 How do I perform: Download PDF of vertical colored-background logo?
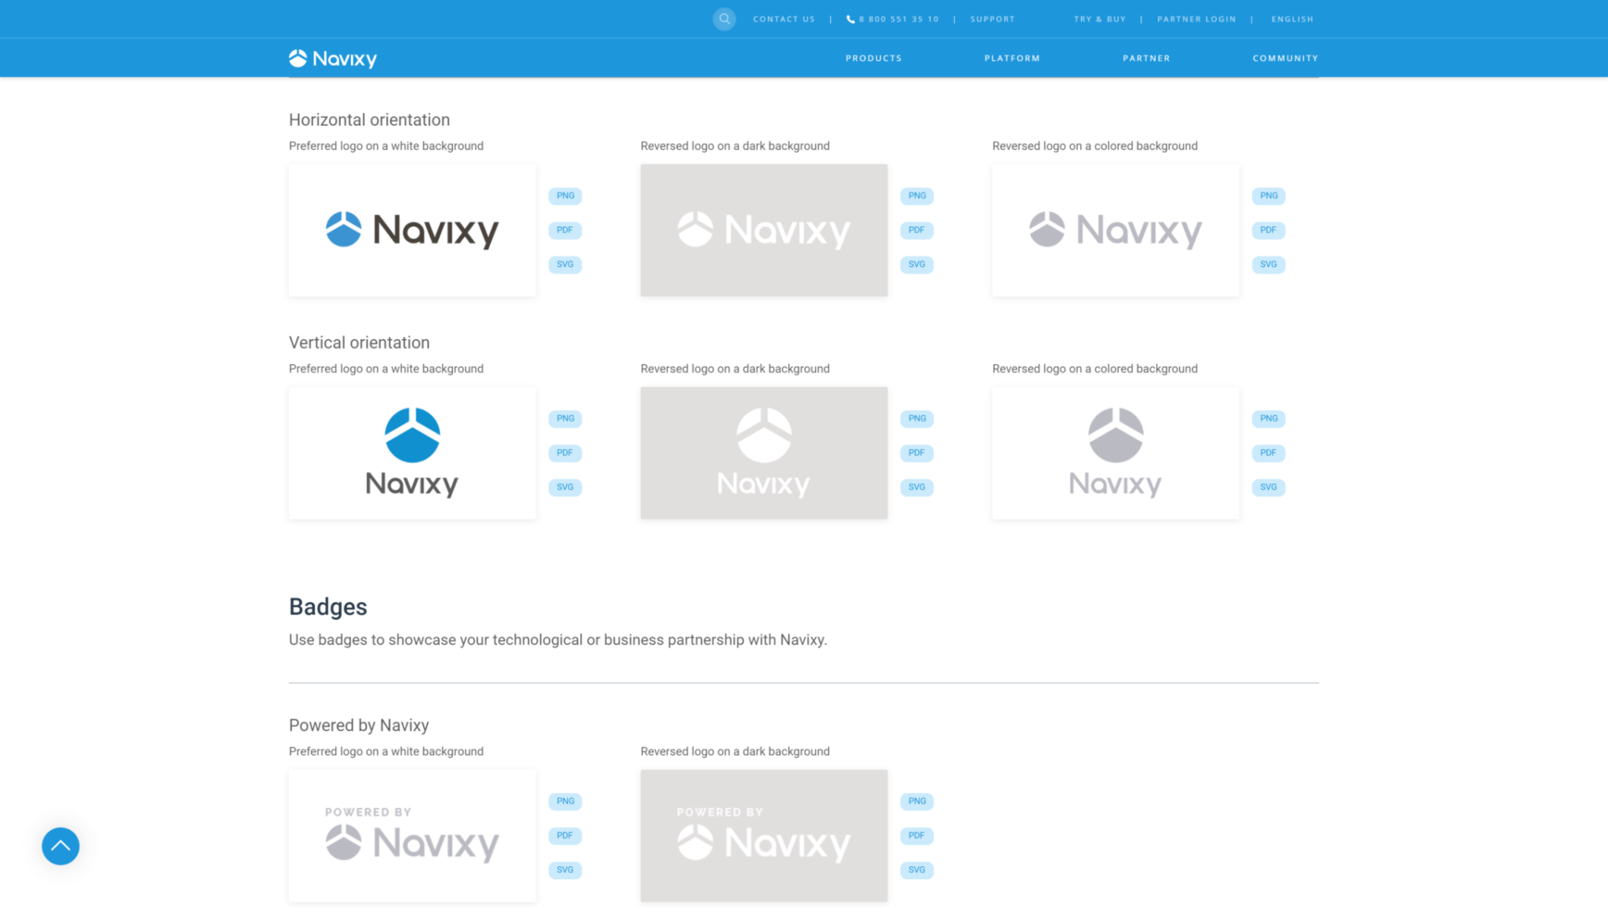pyautogui.click(x=1269, y=453)
